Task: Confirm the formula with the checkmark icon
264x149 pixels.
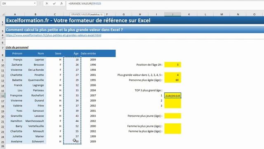Action: [x=54, y=3]
